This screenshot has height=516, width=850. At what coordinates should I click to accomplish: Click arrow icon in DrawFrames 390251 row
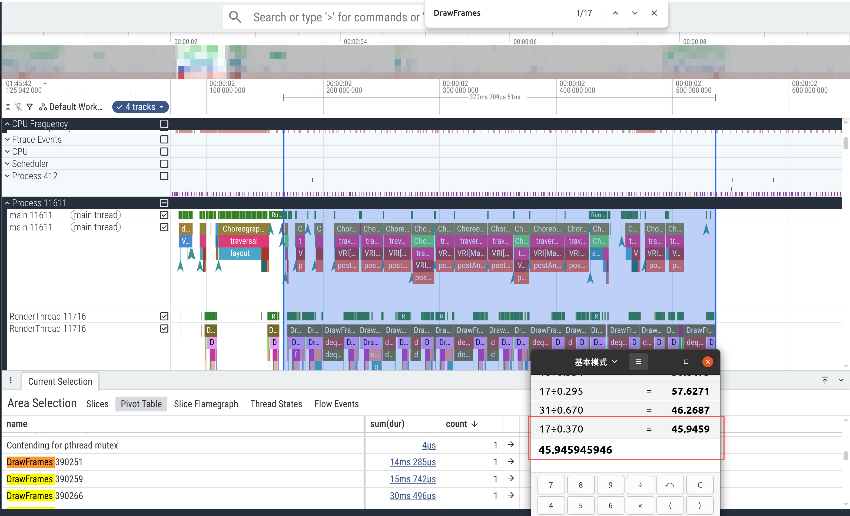pos(510,461)
